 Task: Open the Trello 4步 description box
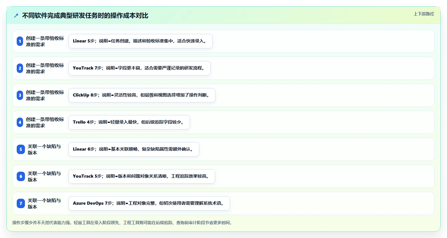[129, 122]
